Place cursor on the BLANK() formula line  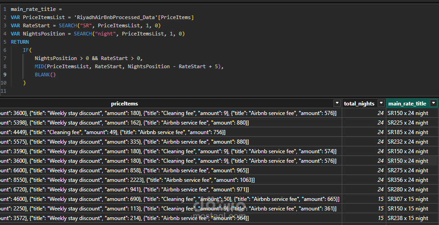pos(45,75)
